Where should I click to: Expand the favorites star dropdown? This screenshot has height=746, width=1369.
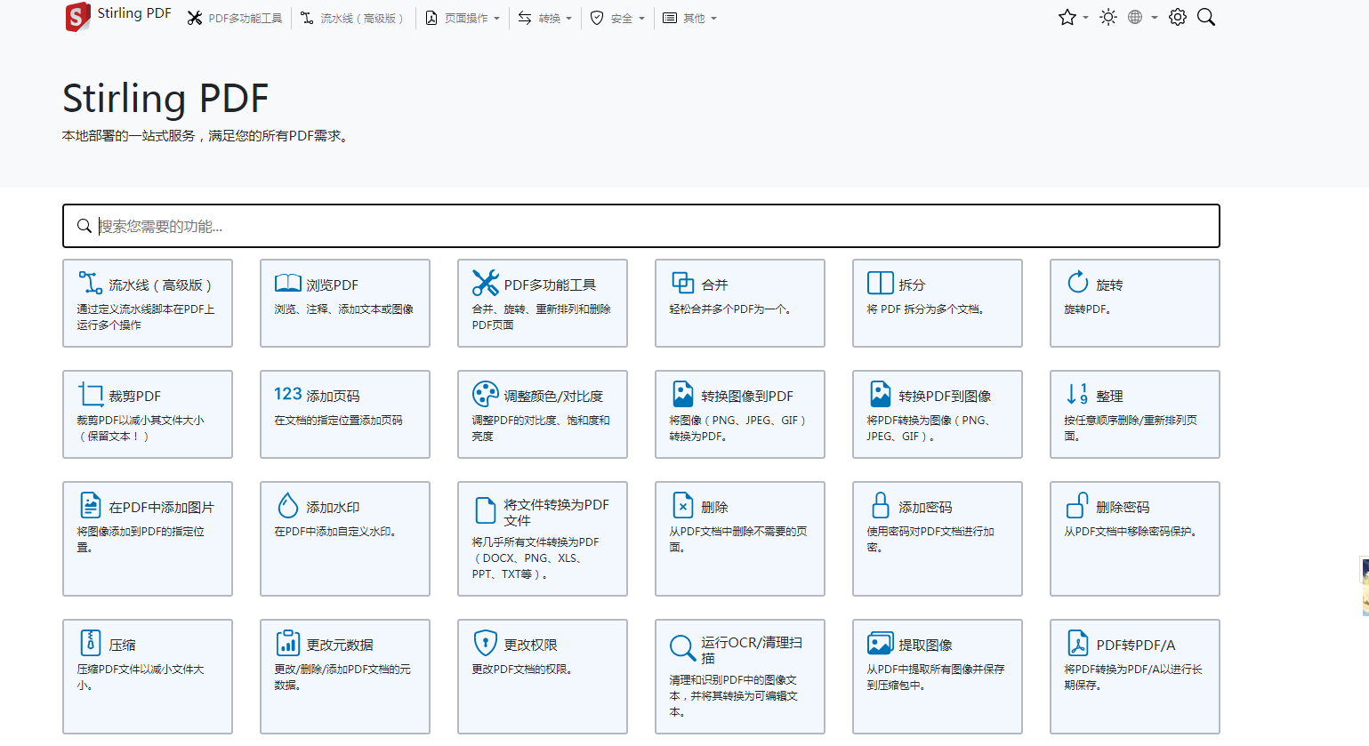[1073, 17]
